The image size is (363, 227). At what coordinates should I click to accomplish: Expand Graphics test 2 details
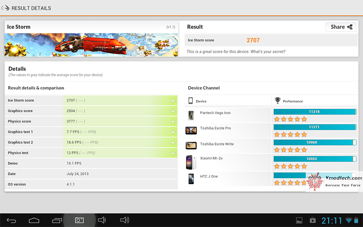click(173, 142)
